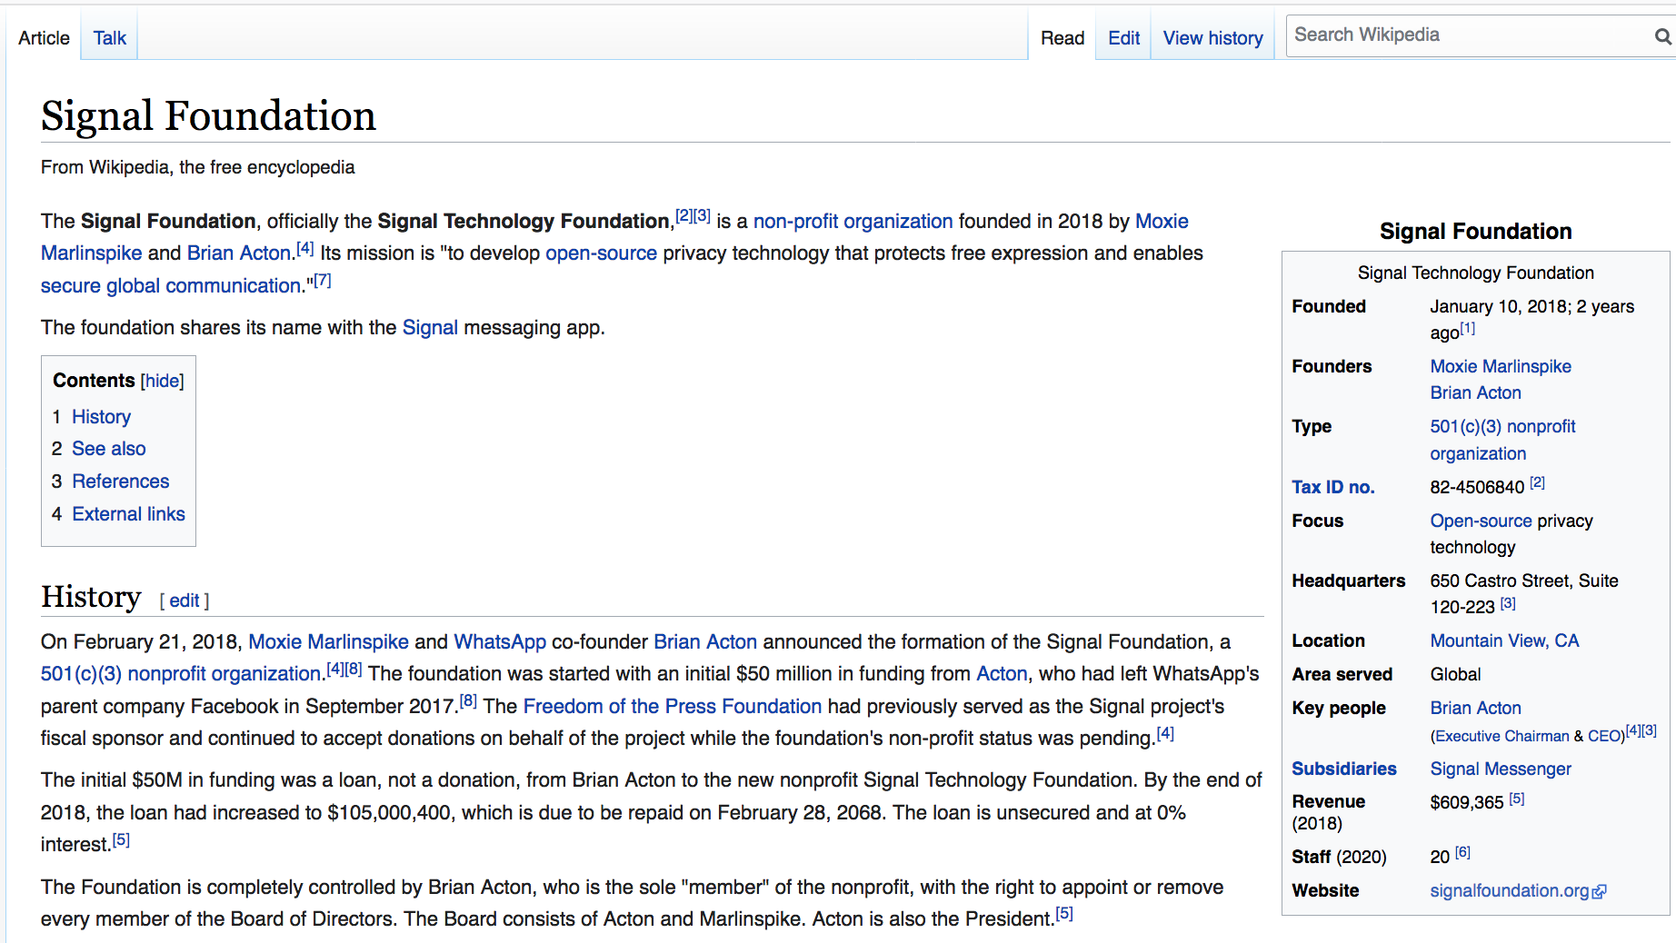The height and width of the screenshot is (943, 1676).
Task: Open Acton link after funding mention
Action: tap(1002, 674)
